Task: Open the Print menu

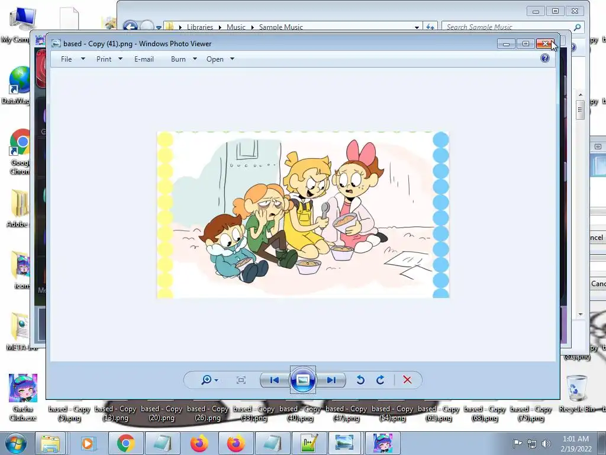Action: pos(104,59)
